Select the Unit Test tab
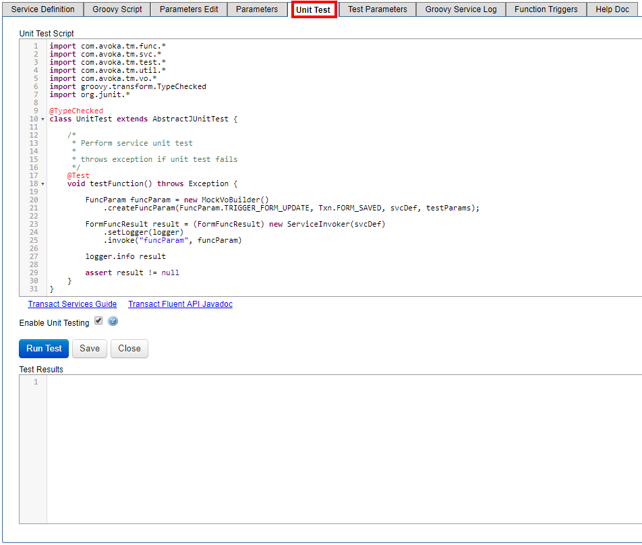This screenshot has width=642, height=545. (x=314, y=9)
